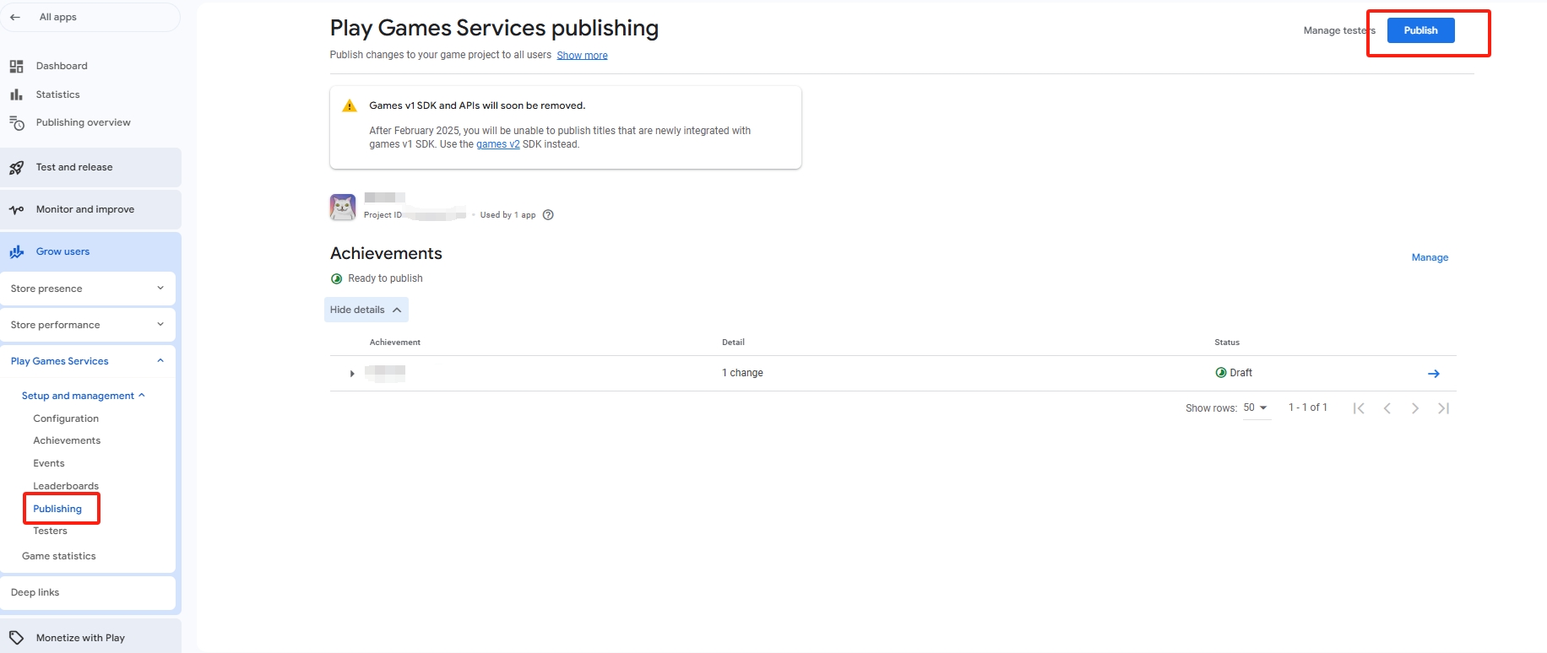Go to last page of results
This screenshot has width=1547, height=653.
tap(1444, 408)
